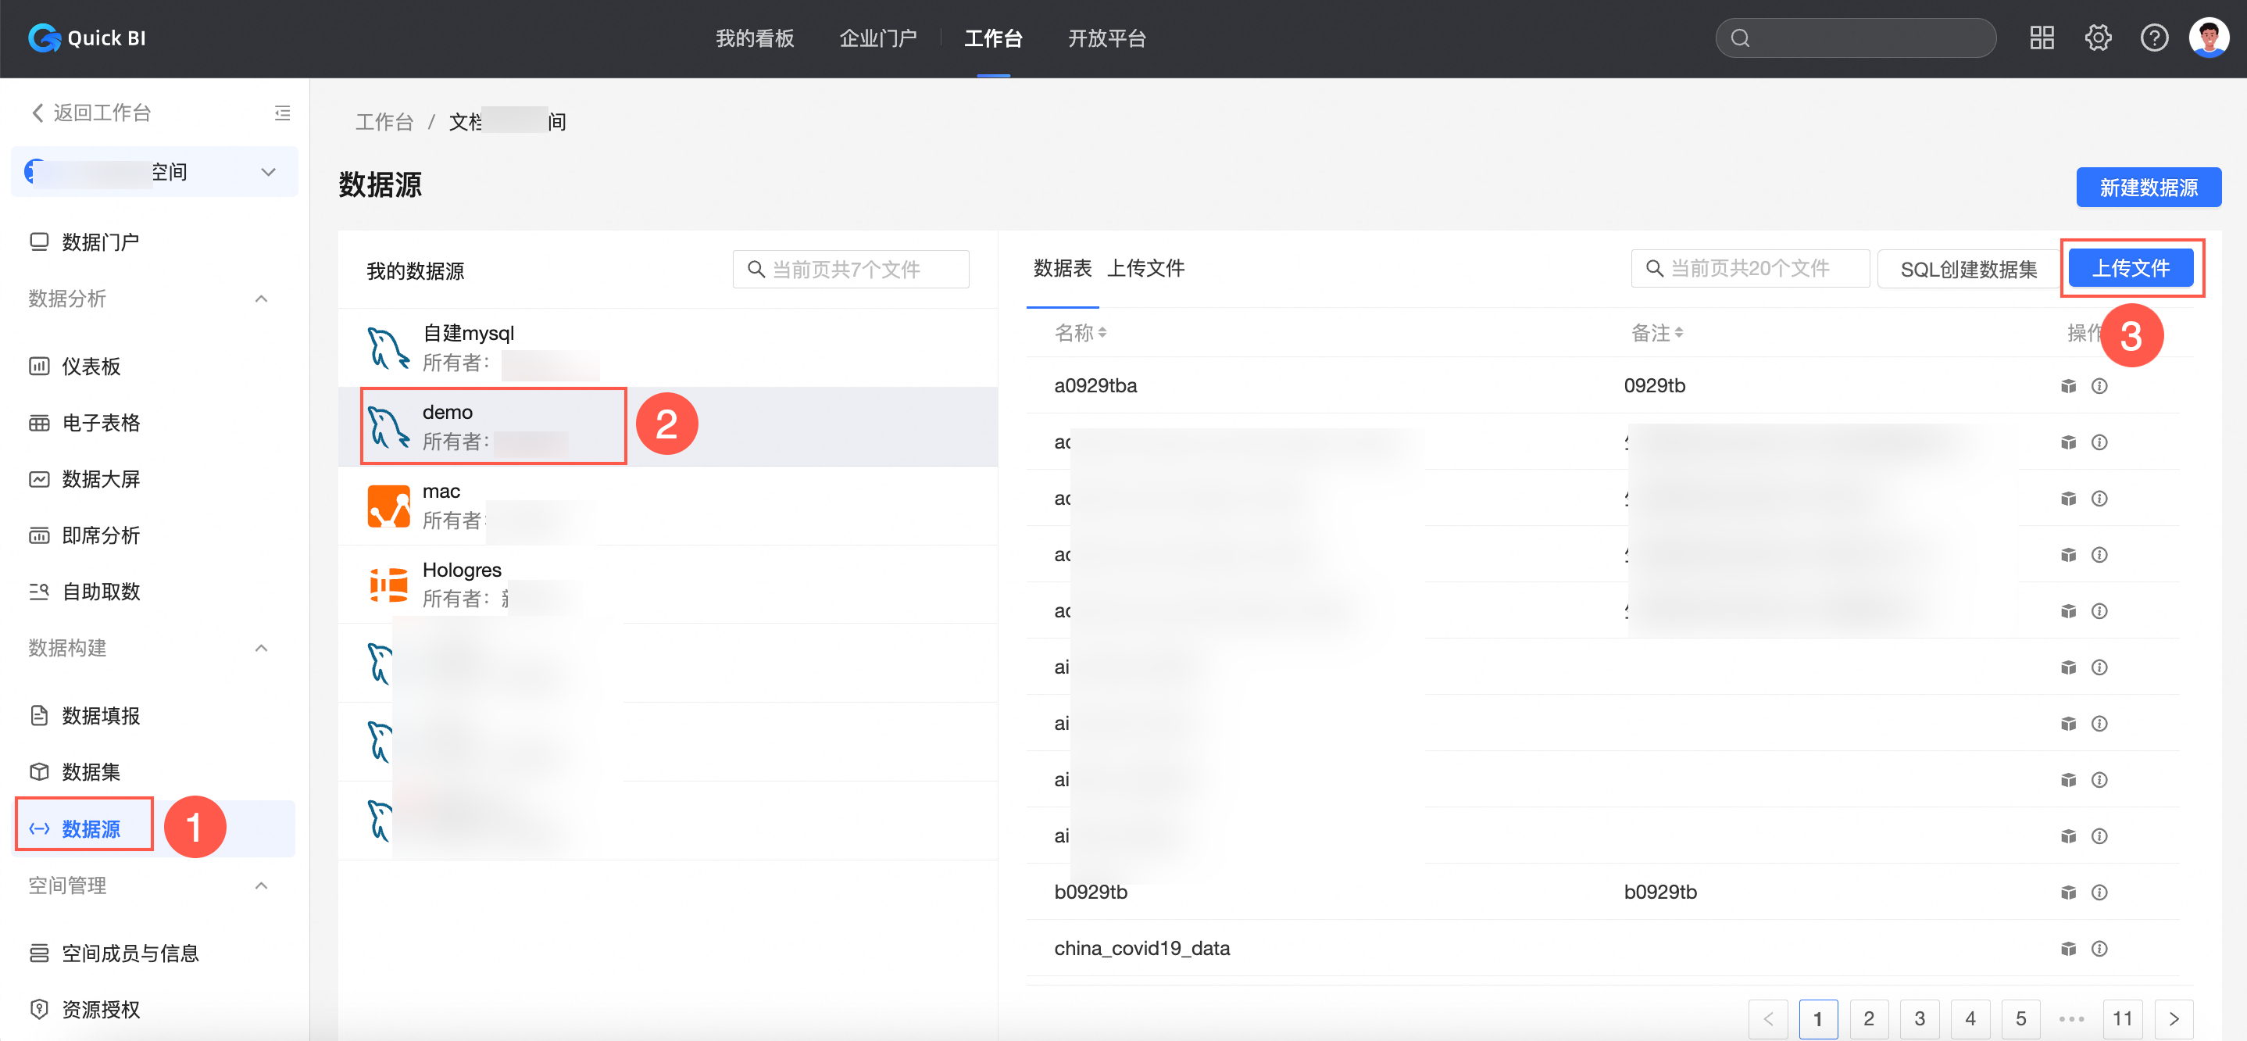Collapse the 数据分析 sidebar section
The image size is (2247, 1041).
(x=261, y=299)
